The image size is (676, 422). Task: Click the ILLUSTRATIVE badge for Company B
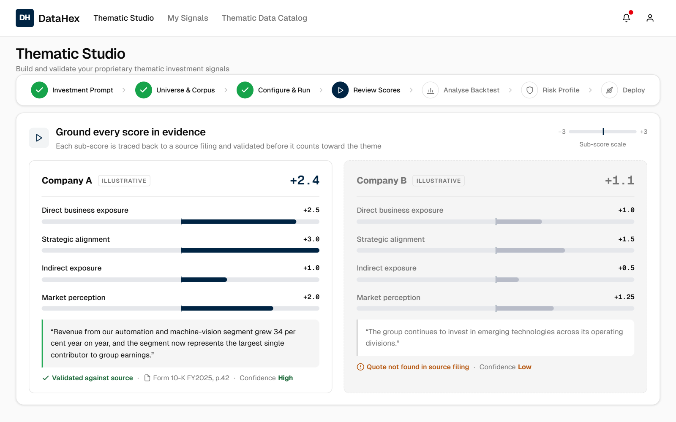439,181
